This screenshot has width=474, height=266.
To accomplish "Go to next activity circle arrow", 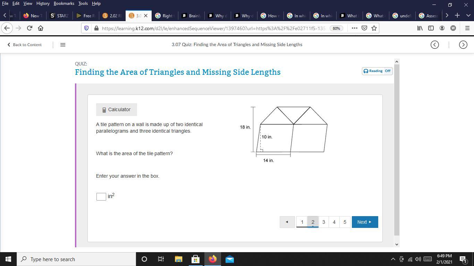I will (x=463, y=45).
